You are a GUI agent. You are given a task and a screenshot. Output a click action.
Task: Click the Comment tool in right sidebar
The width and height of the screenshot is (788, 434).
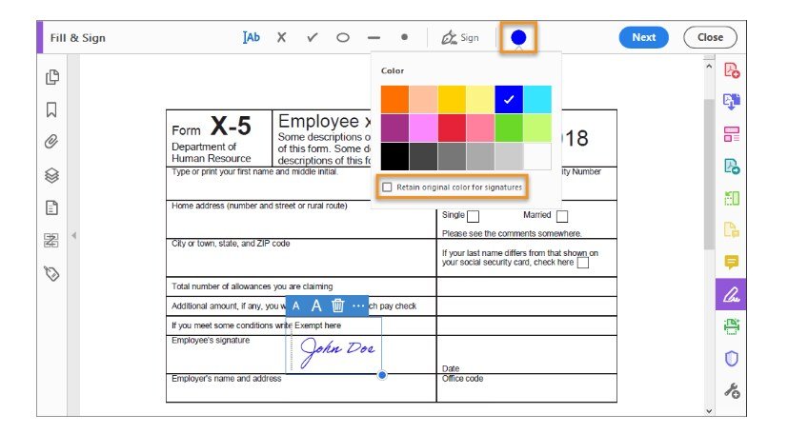pos(732,262)
